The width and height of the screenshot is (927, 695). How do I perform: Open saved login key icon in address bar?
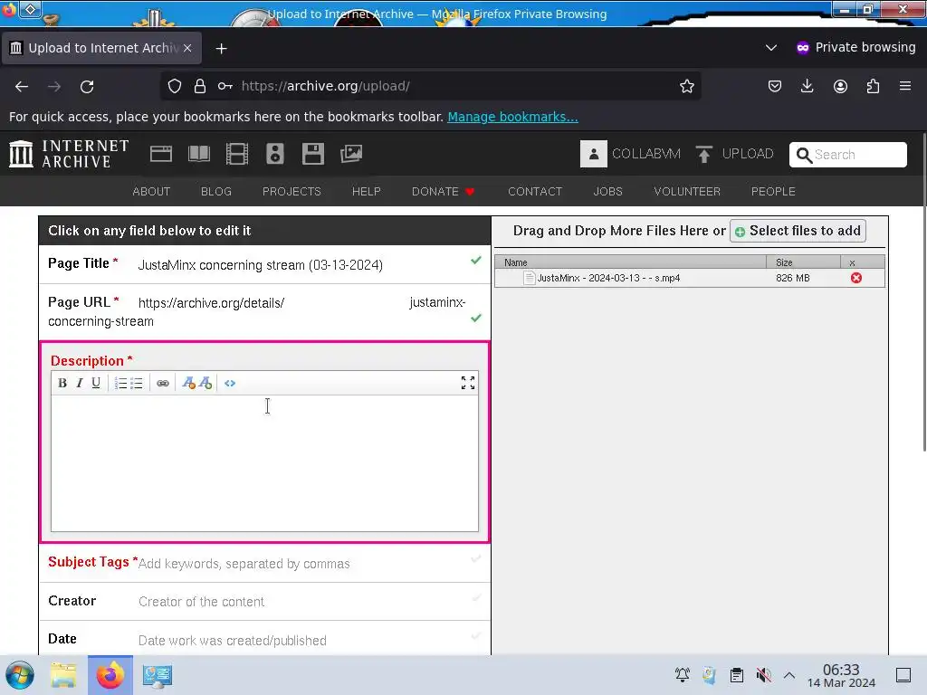coord(225,86)
